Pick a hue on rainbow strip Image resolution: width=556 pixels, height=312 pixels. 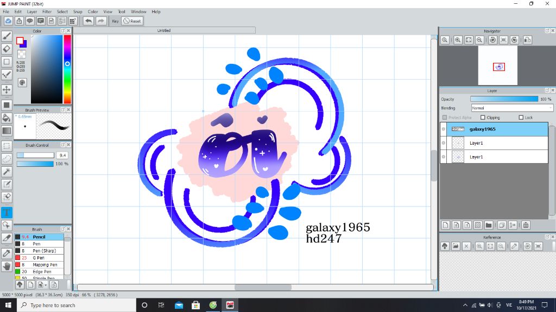pyautogui.click(x=67, y=69)
